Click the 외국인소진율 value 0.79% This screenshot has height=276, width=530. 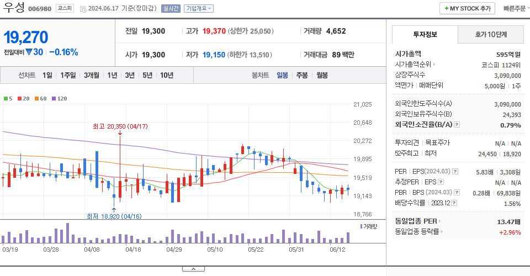point(510,125)
